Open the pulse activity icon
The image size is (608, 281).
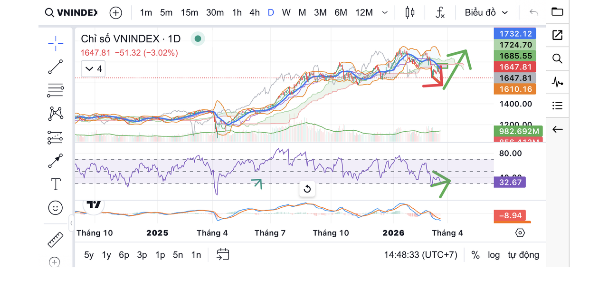tap(557, 82)
